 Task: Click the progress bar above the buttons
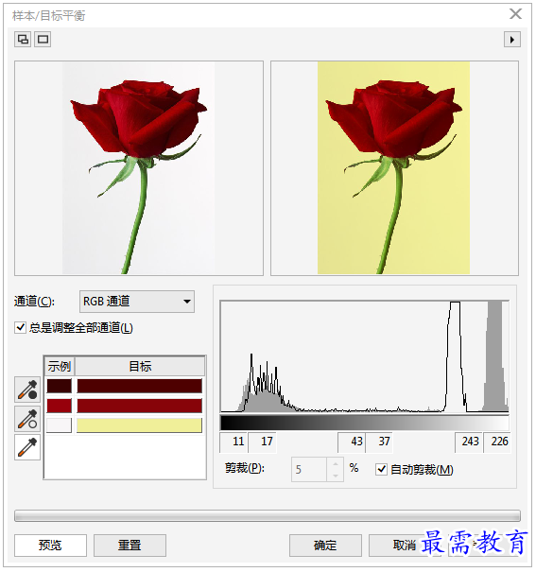click(x=268, y=516)
